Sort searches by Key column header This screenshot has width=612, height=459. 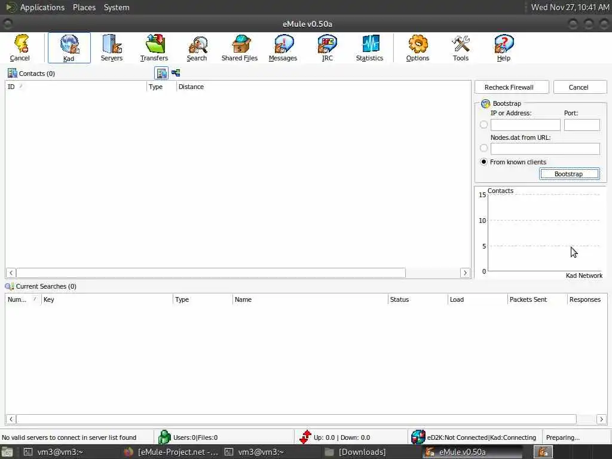pyautogui.click(x=107, y=299)
